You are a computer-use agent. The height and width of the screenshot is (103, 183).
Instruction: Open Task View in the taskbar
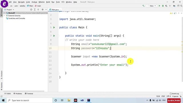pos(62,100)
